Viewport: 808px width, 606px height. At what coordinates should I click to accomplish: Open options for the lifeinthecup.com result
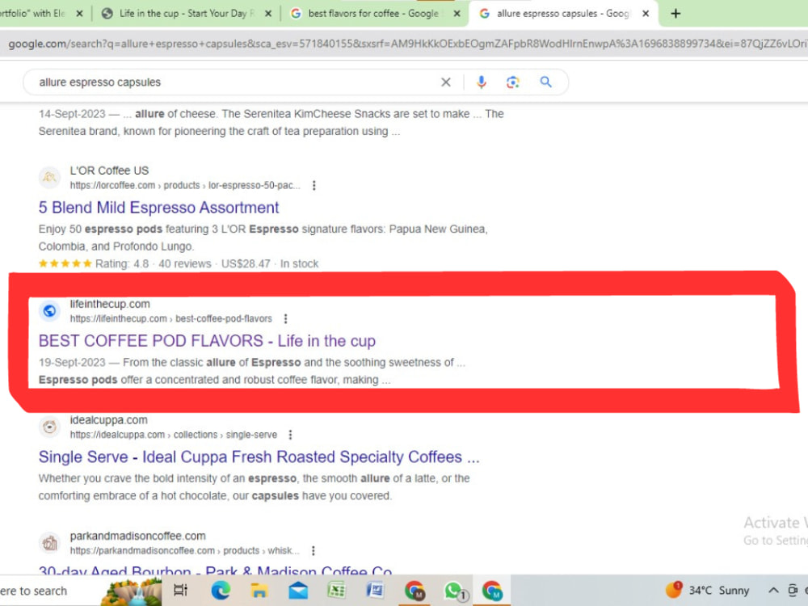[x=285, y=319]
